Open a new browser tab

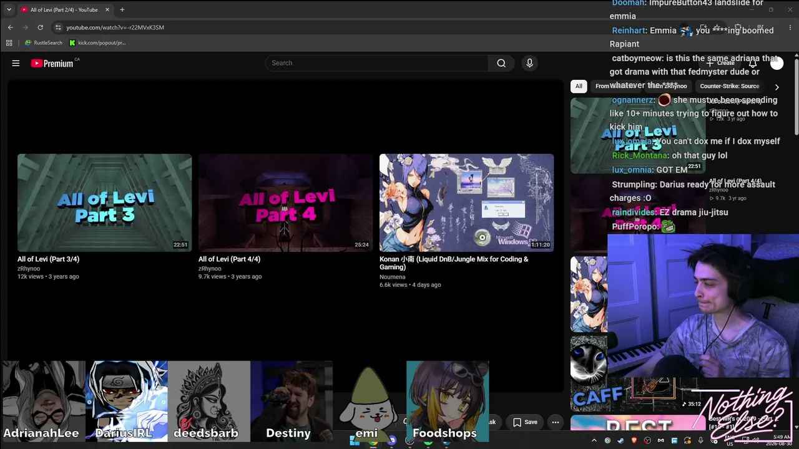pos(122,9)
